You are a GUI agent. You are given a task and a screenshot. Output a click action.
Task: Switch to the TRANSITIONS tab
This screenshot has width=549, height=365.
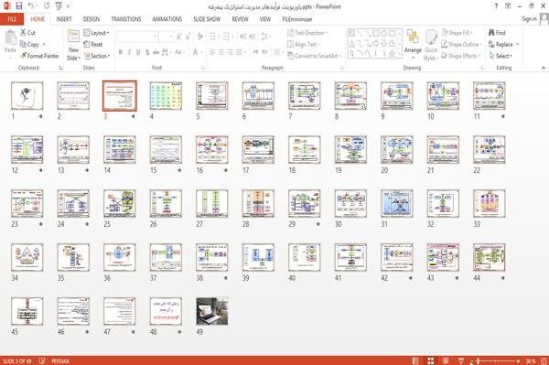126,19
